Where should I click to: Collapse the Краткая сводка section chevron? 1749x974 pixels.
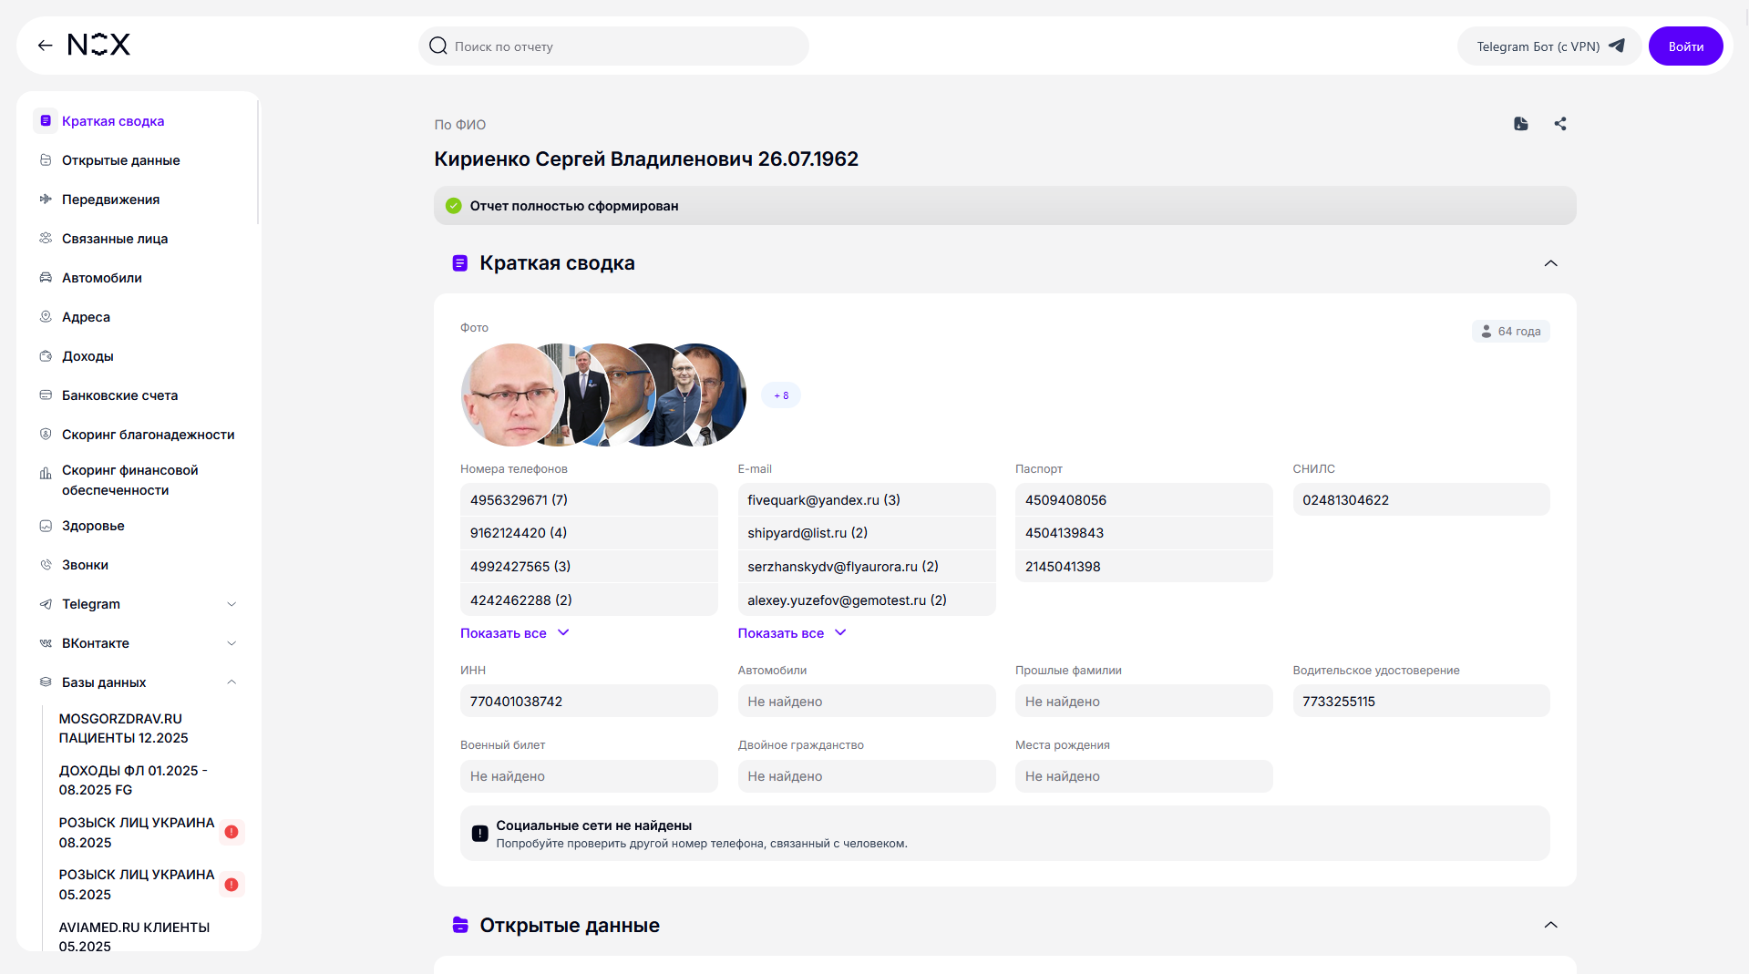click(x=1550, y=263)
